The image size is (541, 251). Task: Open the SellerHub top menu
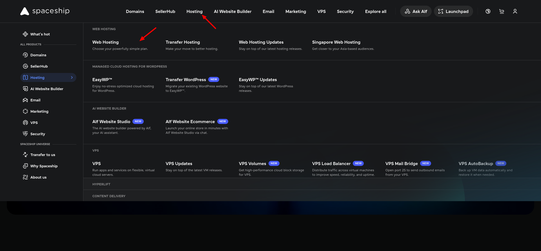click(165, 12)
